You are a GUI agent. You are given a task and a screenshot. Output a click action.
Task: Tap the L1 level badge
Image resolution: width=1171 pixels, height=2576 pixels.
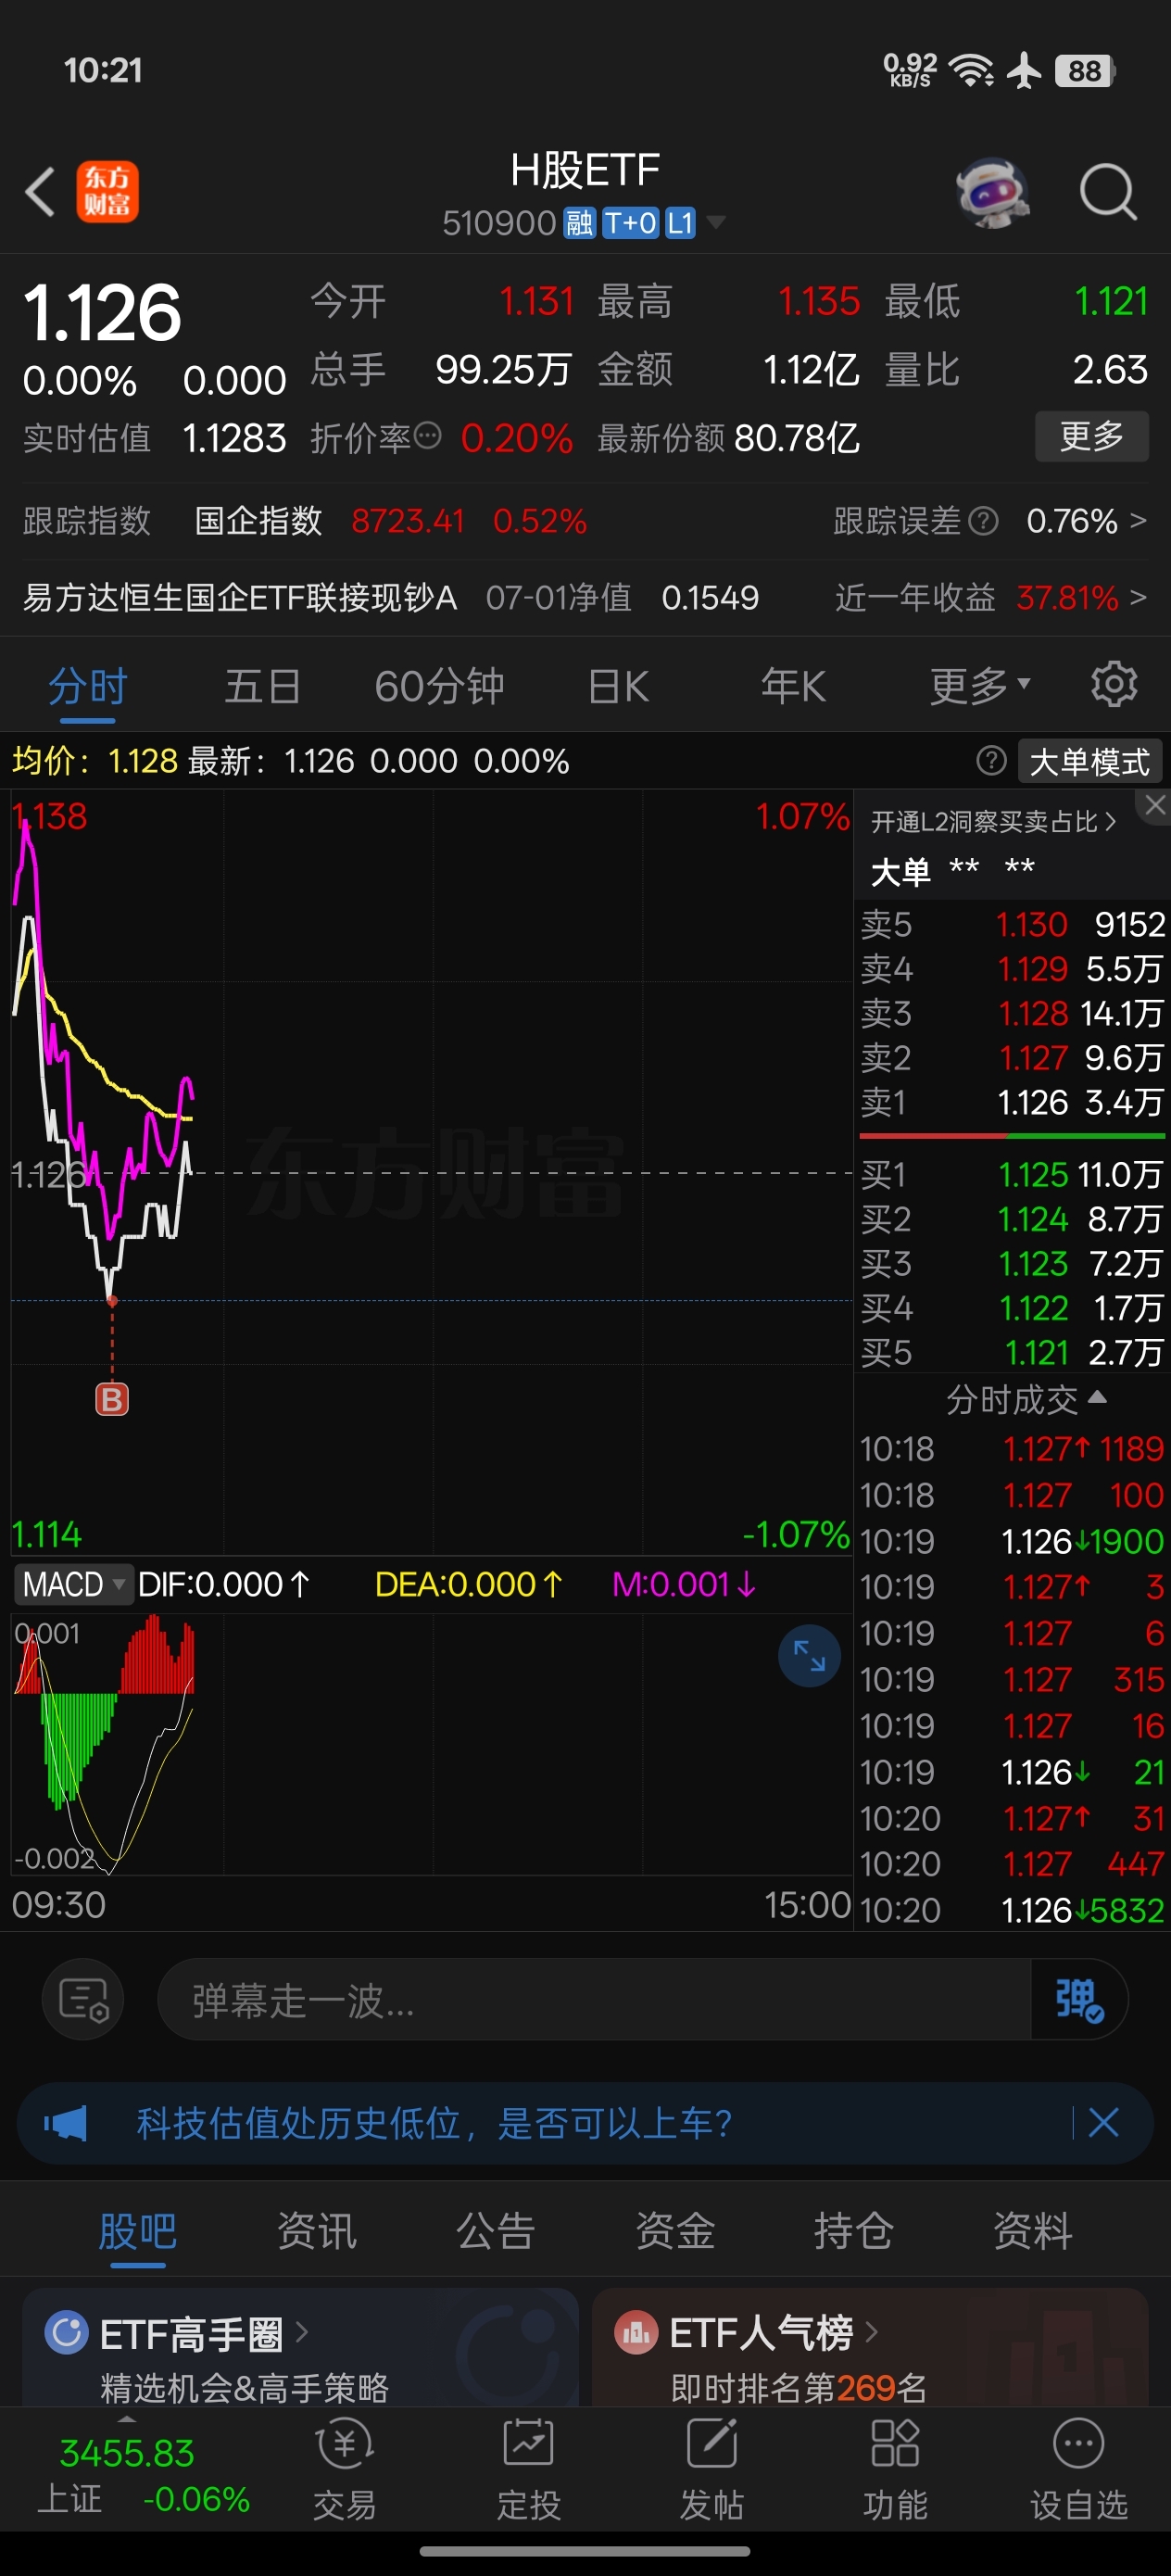pyautogui.click(x=680, y=222)
